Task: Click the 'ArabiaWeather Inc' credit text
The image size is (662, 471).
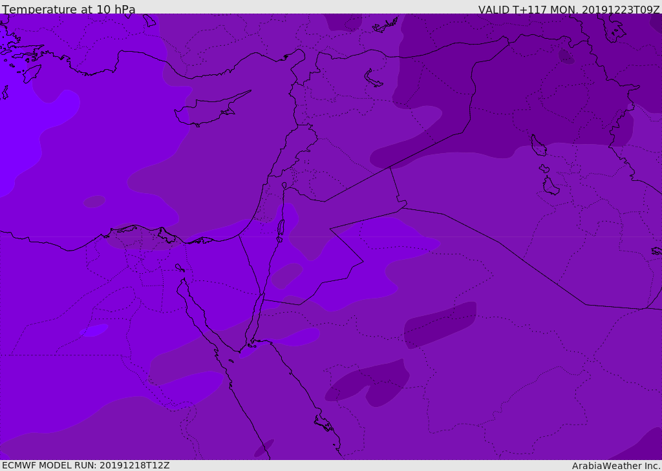Action: [615, 466]
